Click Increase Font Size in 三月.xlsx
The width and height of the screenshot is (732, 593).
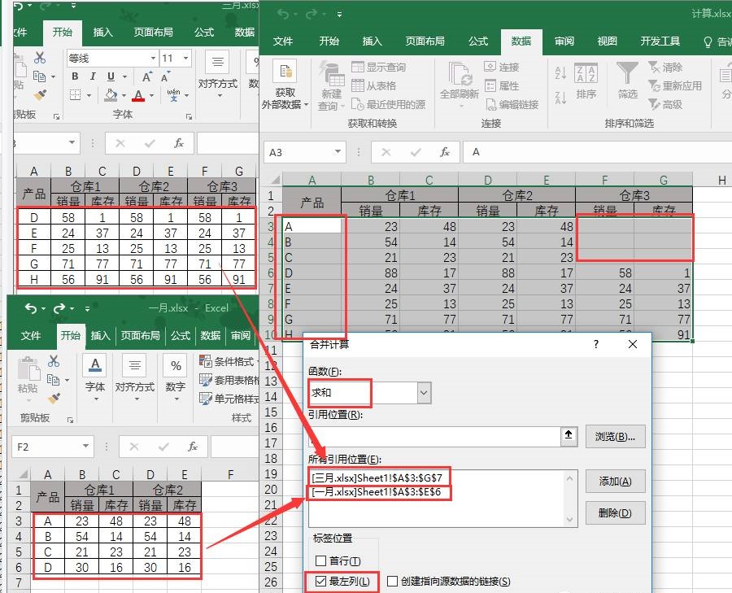pyautogui.click(x=147, y=77)
